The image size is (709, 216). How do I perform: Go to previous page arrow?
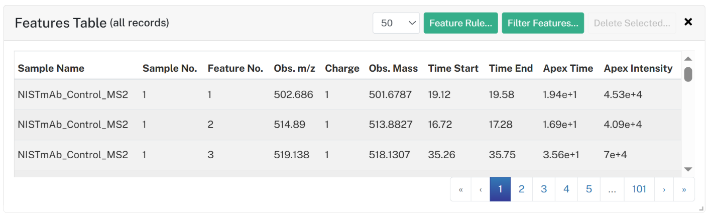point(481,189)
